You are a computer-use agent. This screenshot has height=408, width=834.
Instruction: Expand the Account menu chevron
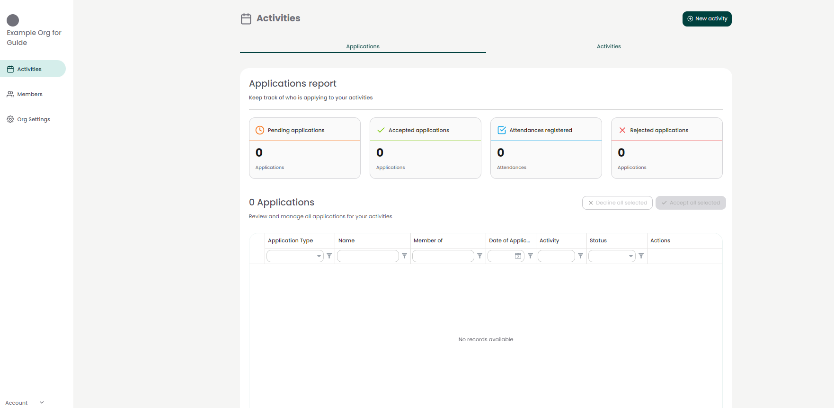pyautogui.click(x=42, y=403)
